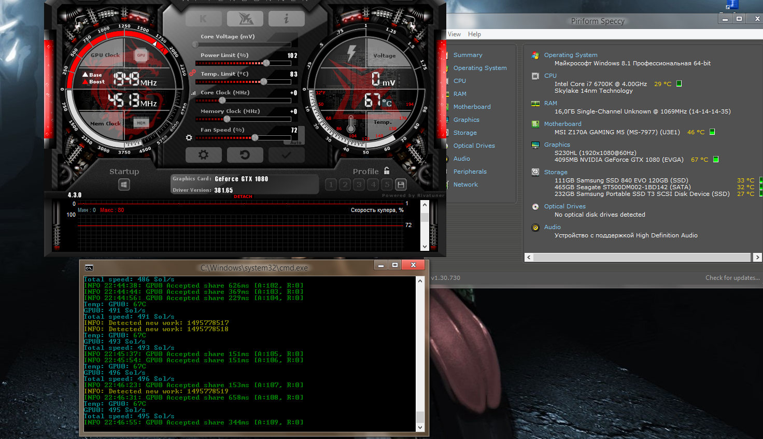Select Operating System in the Speccy sidebar

[x=480, y=68]
